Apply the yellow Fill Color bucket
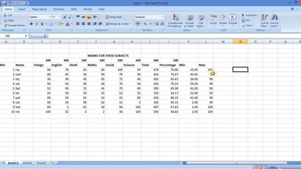 tap(60, 24)
